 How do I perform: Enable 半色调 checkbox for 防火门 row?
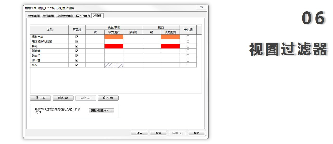[188, 55]
